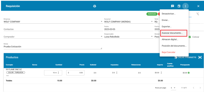This screenshot has width=204, height=93.
Task: Open the Rows per page dropdown
Action: (173, 88)
